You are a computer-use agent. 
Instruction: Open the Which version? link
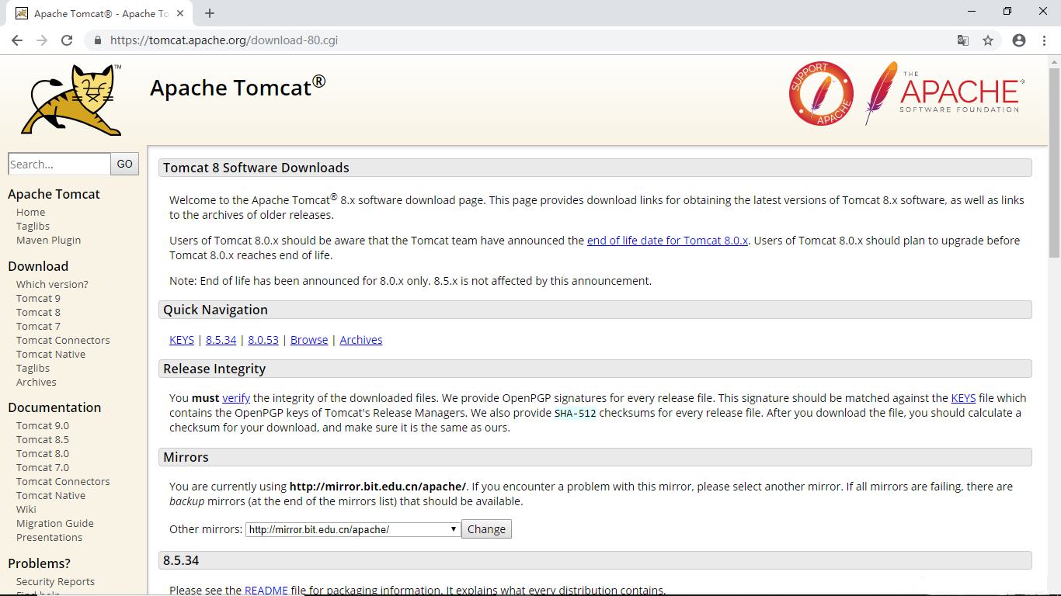52,284
